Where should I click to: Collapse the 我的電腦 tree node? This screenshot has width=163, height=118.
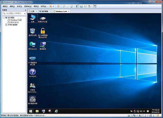[x=4, y=18]
